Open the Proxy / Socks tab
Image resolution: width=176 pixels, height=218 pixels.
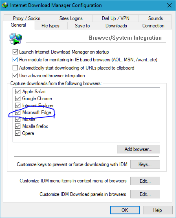point(26,18)
